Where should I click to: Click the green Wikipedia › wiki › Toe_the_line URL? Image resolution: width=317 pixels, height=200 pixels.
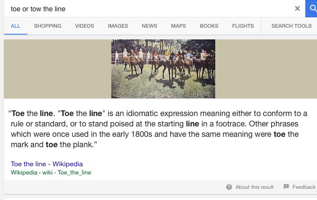pyautogui.click(x=51, y=173)
